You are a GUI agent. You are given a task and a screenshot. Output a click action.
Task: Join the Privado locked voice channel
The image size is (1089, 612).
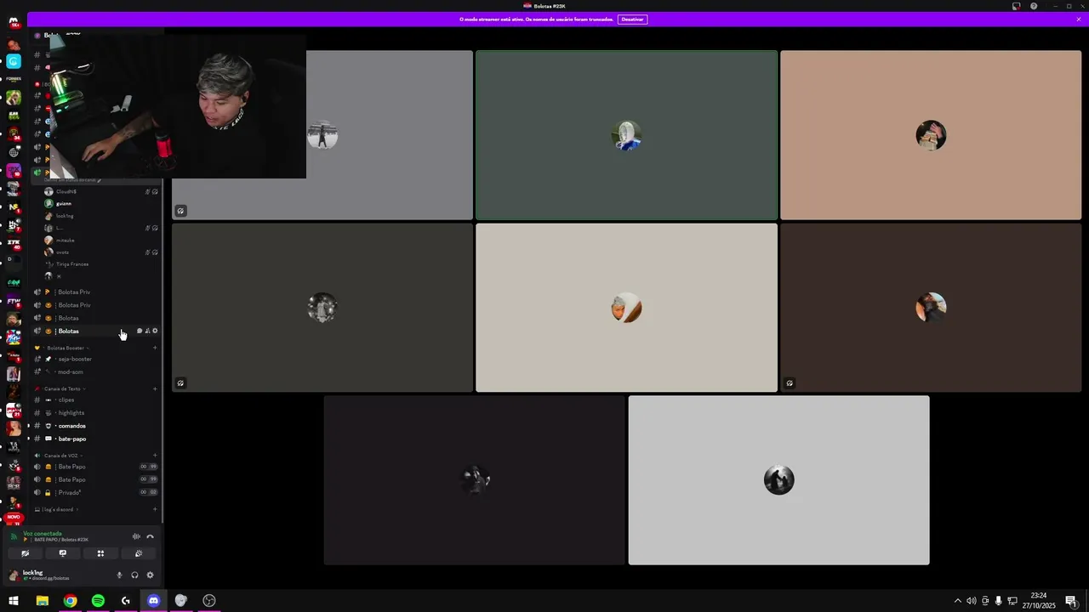(95, 493)
